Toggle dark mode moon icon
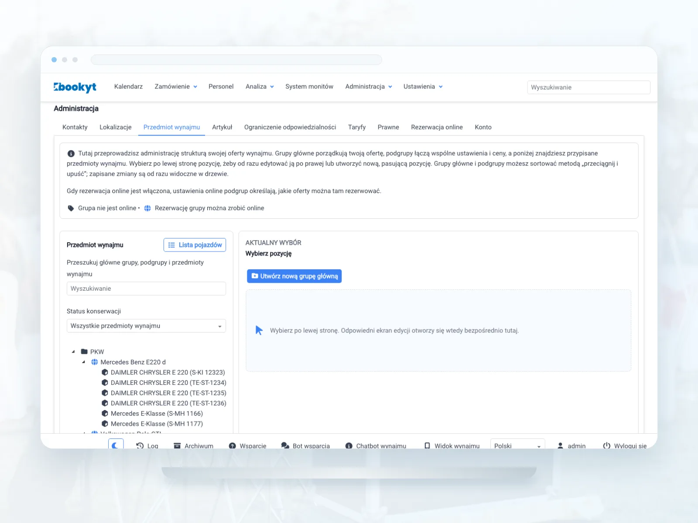Viewport: 698px width, 523px height. [x=116, y=445]
